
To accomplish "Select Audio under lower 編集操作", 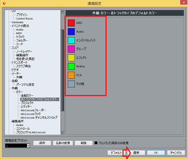I will [x=20, y=125].
